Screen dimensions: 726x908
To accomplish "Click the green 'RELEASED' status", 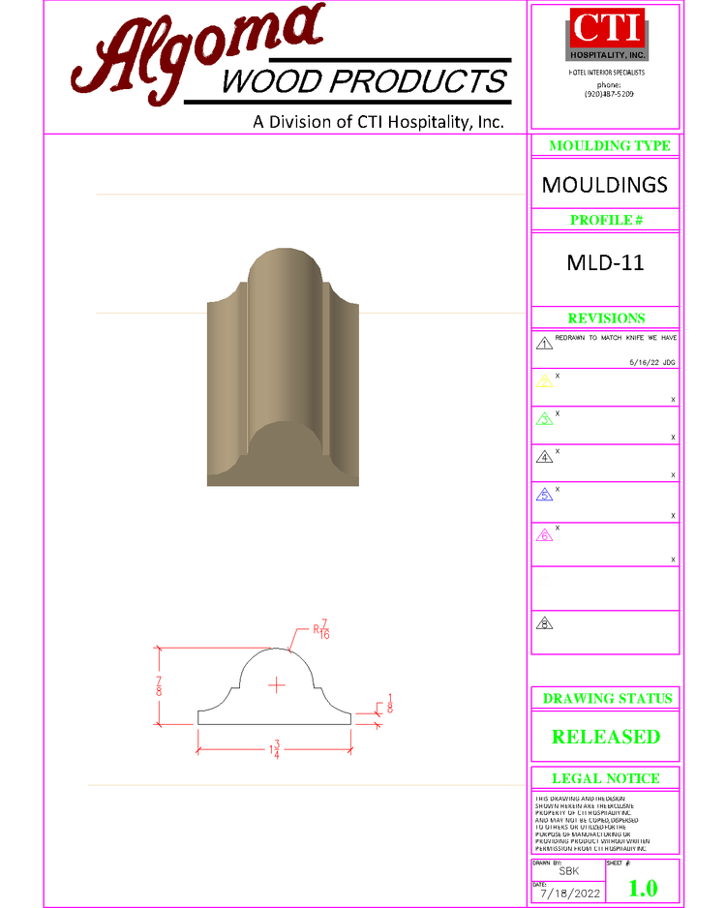I will tap(606, 738).
